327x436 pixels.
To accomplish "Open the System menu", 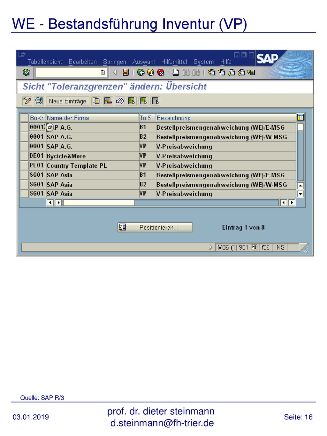I will click(x=204, y=62).
